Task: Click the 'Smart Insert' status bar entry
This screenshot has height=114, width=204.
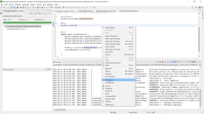Action: pyautogui.click(x=133, y=112)
